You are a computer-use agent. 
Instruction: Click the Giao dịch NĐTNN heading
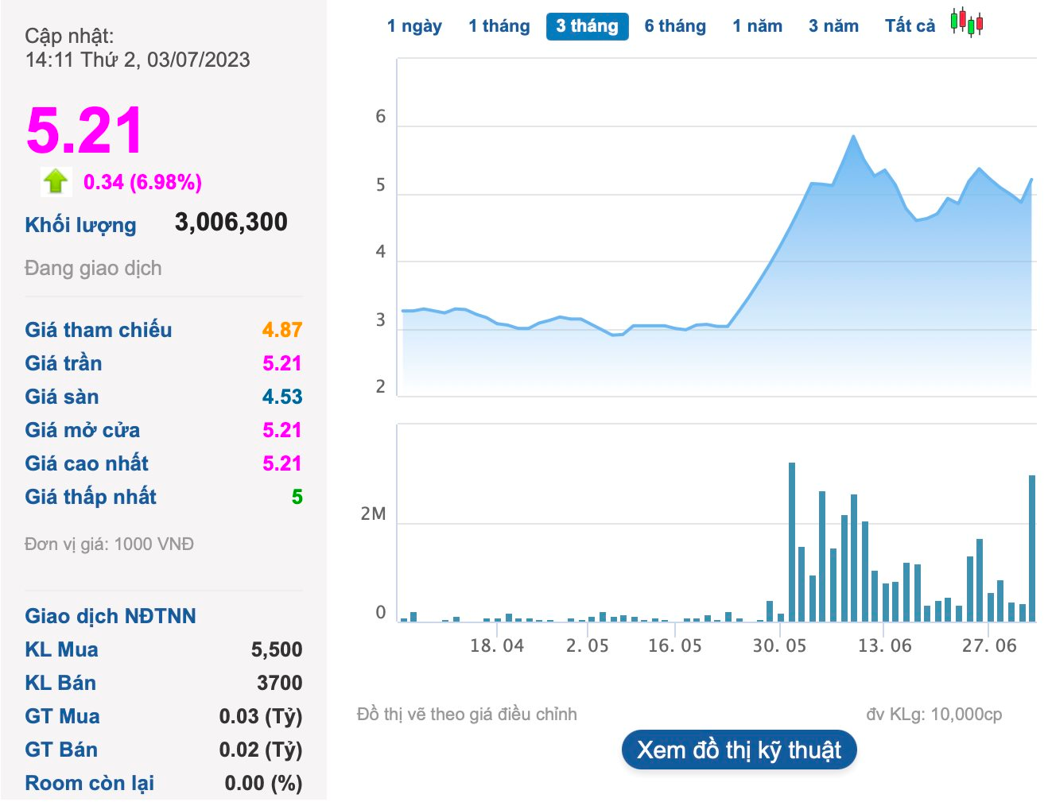pyautogui.click(x=110, y=616)
